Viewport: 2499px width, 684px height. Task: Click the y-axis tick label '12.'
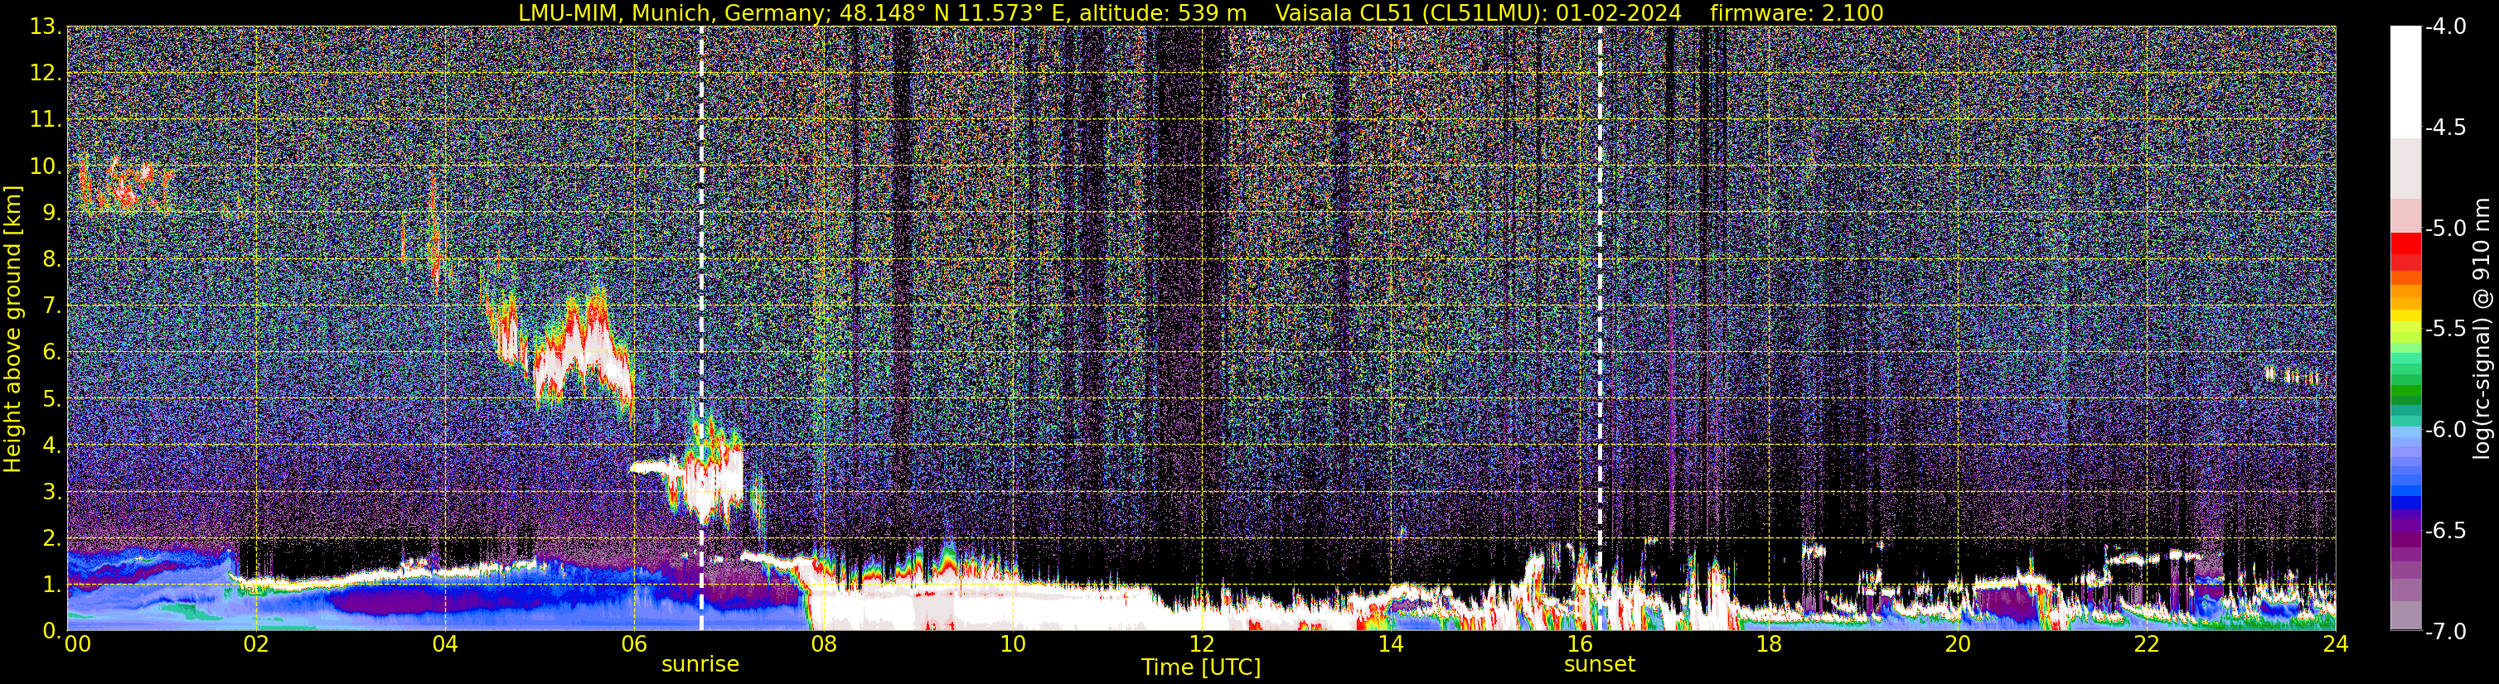coord(46,74)
